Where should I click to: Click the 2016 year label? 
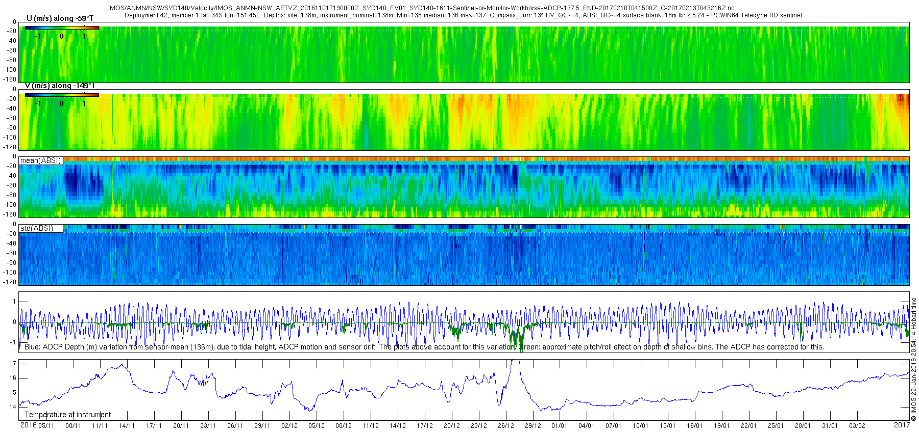[x=28, y=425]
